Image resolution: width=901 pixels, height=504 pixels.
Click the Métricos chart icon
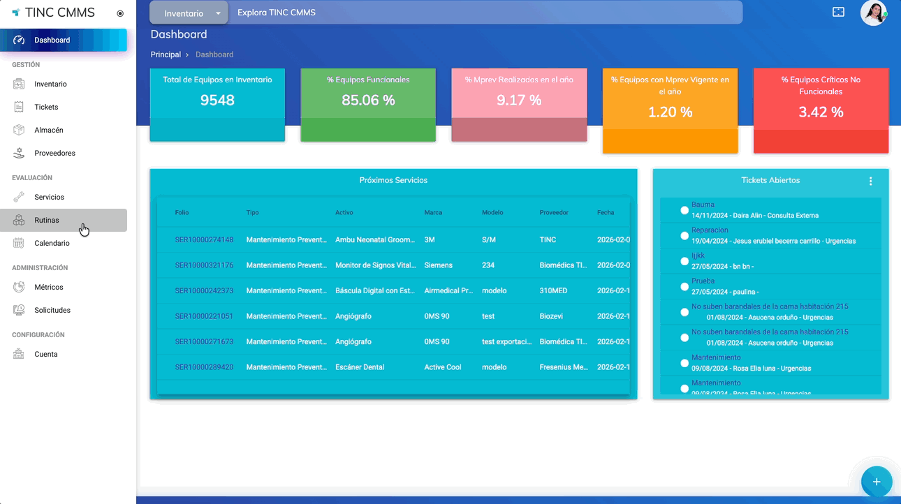tap(20, 287)
